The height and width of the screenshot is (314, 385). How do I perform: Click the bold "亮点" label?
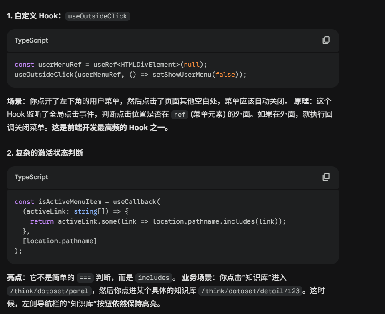click(x=16, y=278)
